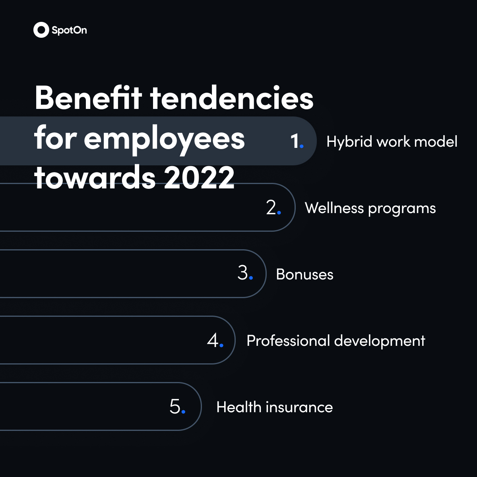Click the Hybrid work model label
This screenshot has height=477, width=477.
[392, 142]
